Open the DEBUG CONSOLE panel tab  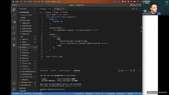65,70
